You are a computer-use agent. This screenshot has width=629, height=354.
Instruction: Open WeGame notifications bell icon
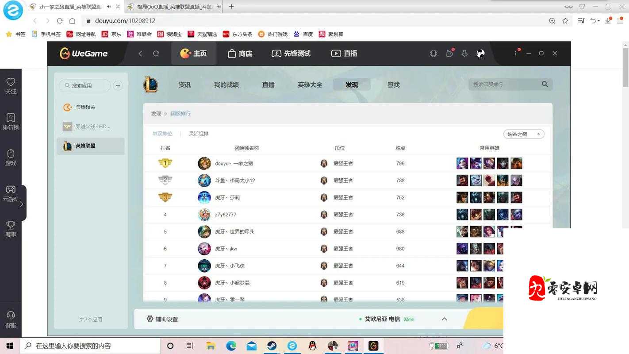(433, 54)
